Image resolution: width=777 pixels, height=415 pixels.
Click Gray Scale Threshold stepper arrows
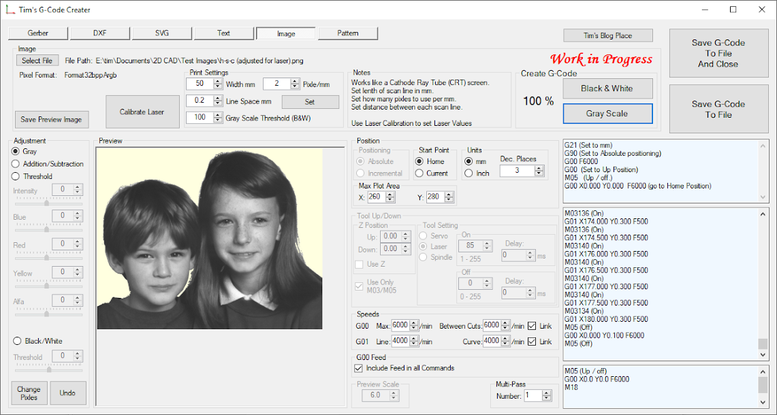(218, 118)
